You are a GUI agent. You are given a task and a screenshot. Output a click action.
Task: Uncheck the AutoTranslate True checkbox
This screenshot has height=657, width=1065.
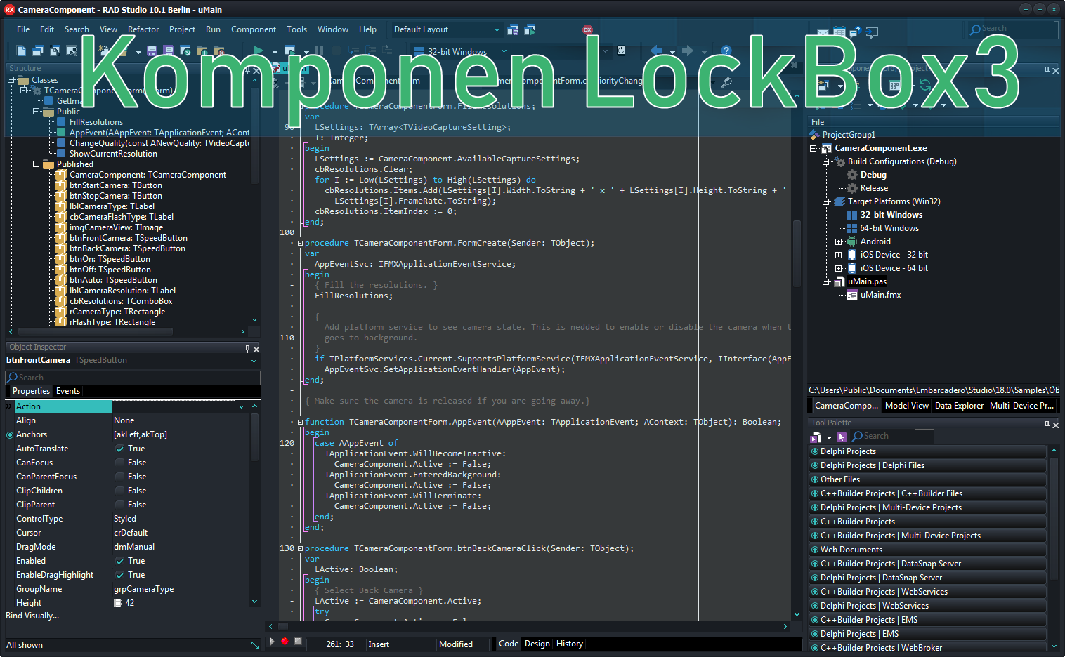click(120, 449)
